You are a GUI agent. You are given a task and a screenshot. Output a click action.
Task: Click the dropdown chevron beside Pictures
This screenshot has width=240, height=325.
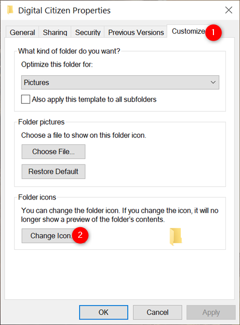pos(213,82)
